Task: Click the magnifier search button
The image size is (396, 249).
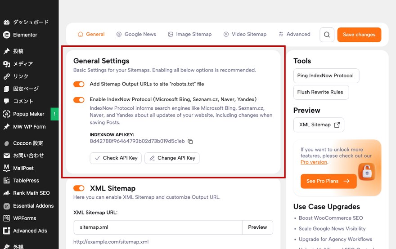Action: (327, 35)
